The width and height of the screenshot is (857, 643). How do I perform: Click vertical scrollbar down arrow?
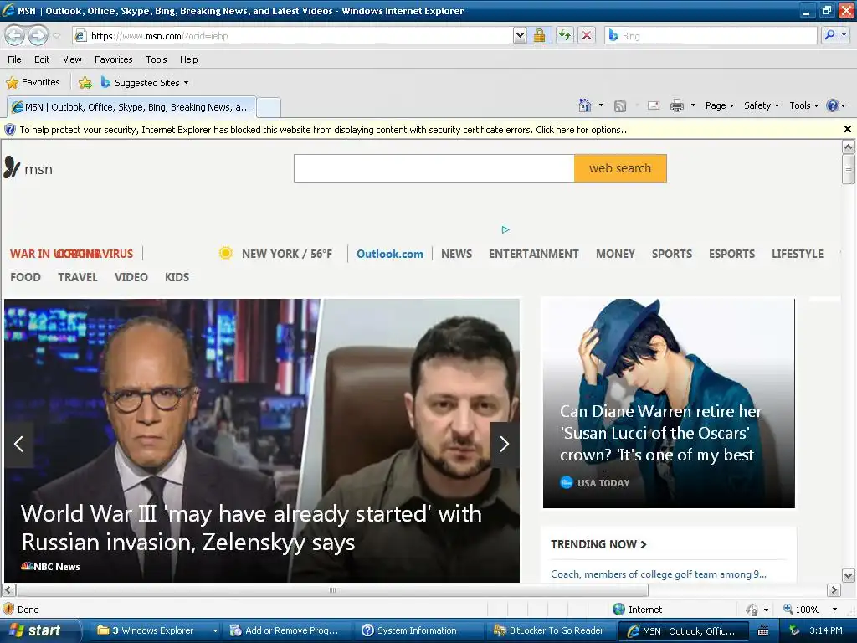click(x=848, y=575)
